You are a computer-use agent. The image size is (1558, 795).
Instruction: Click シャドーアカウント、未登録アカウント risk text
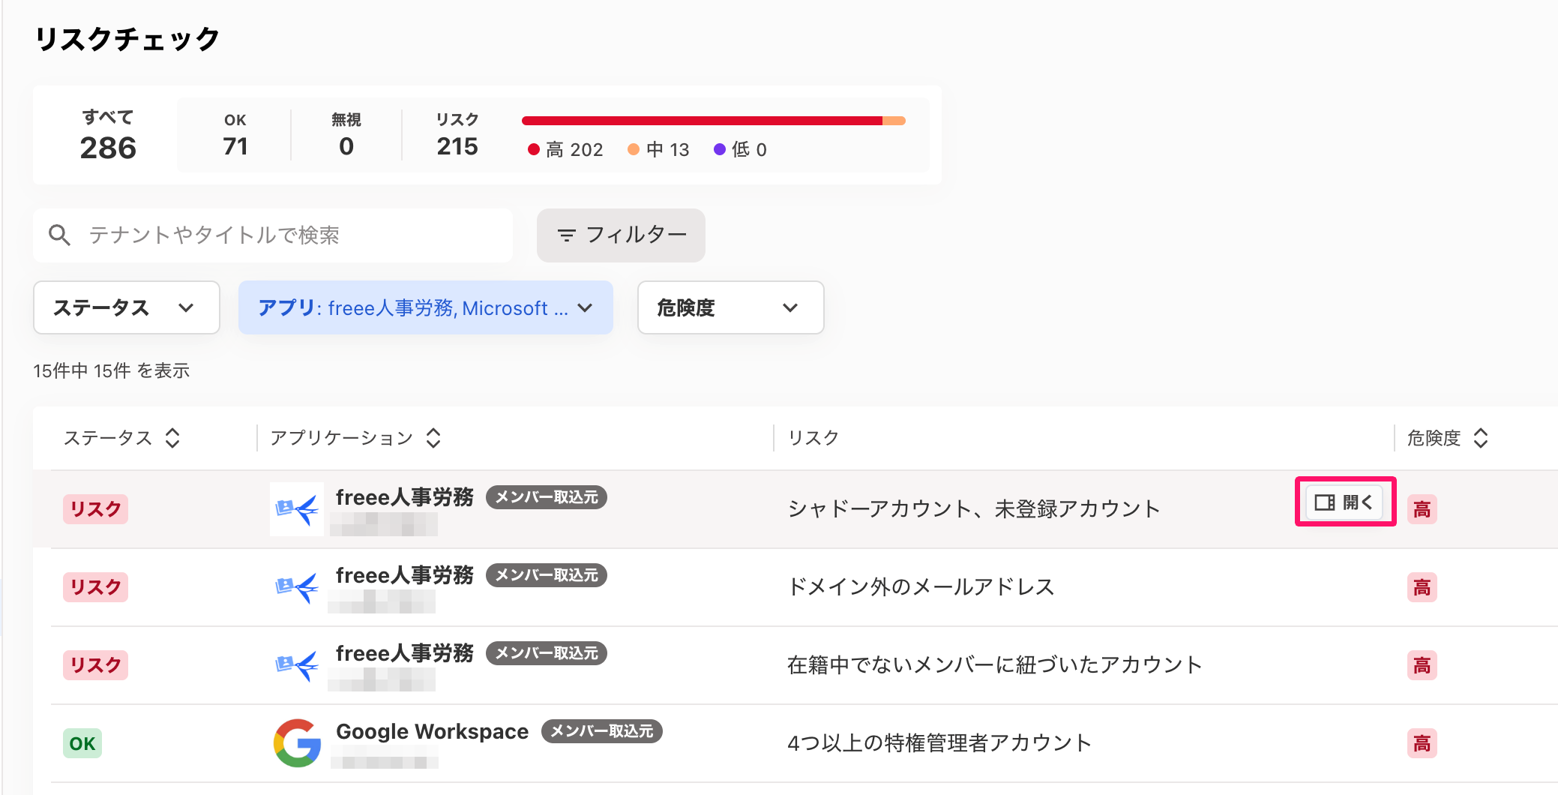coord(974,509)
